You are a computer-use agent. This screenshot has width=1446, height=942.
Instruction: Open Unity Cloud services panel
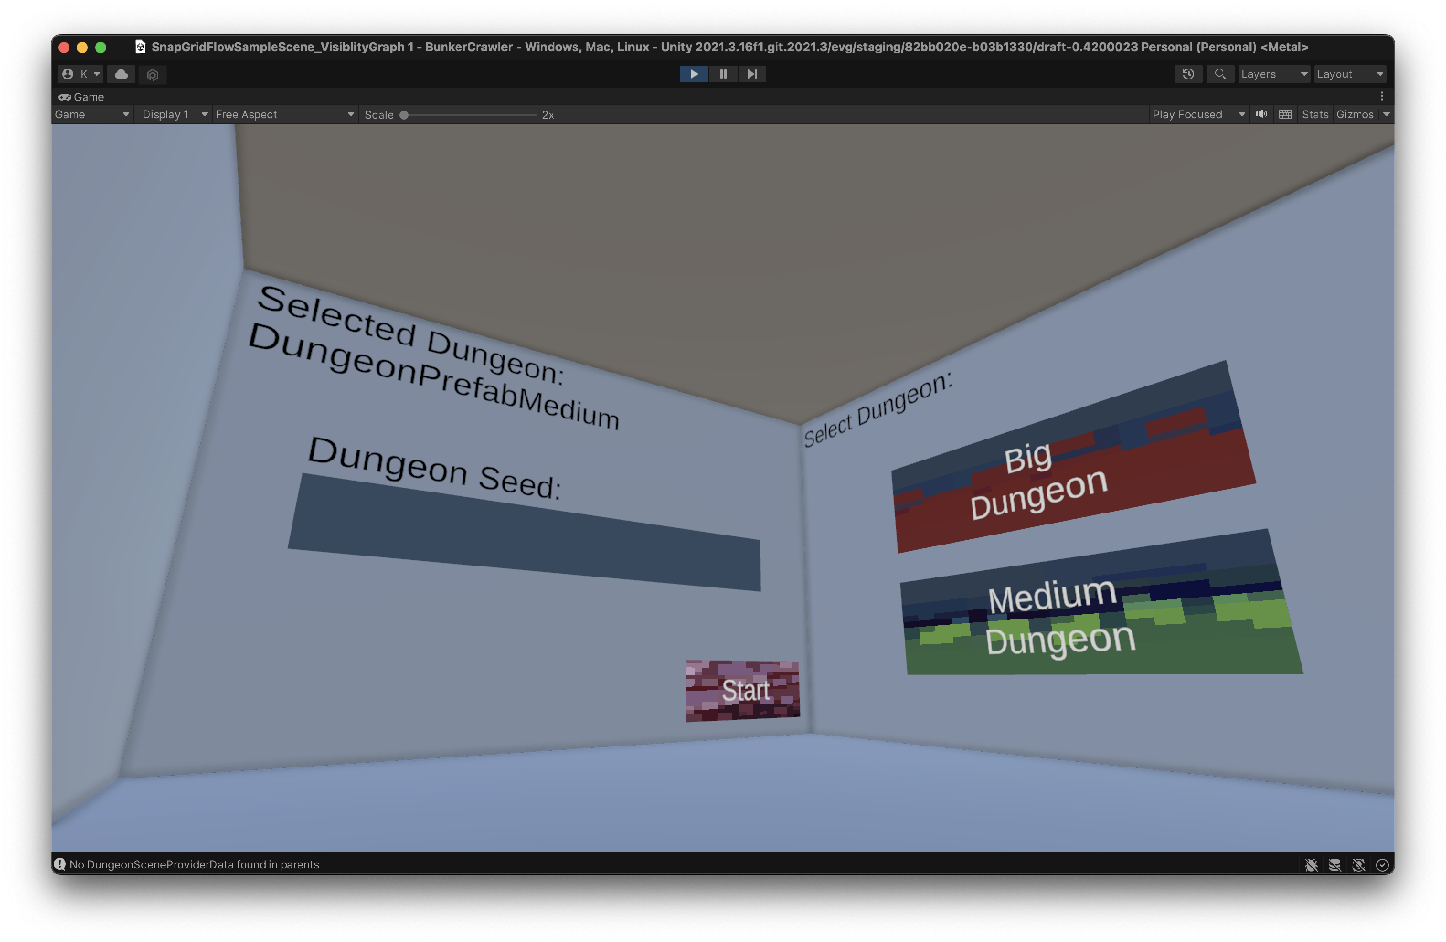(121, 74)
